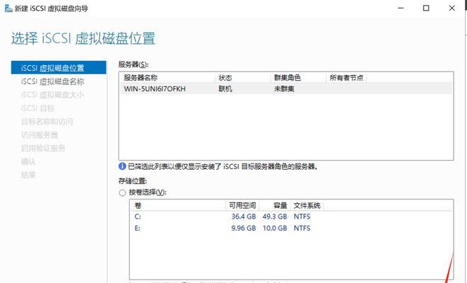Click NTFS file system for C:
The height and width of the screenshot is (283, 467).
click(x=302, y=216)
